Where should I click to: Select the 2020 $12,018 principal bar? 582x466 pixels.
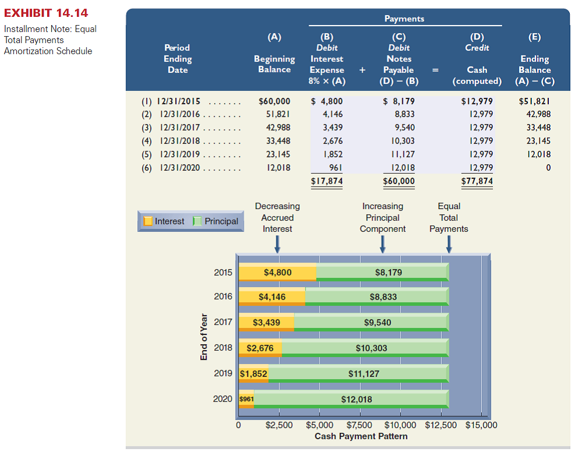coord(351,399)
